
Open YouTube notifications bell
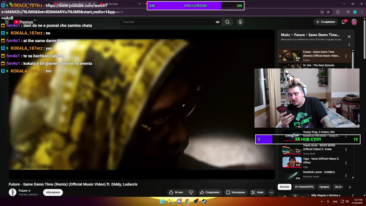tap(344, 22)
